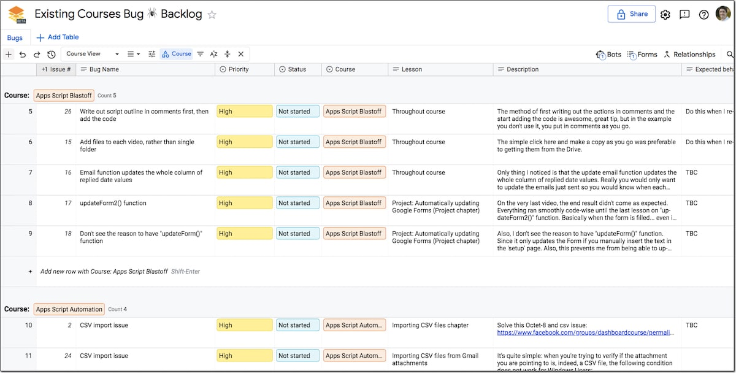This screenshot has height=373, width=736.
Task: Switch to the Bugs tab
Action: [x=15, y=38]
